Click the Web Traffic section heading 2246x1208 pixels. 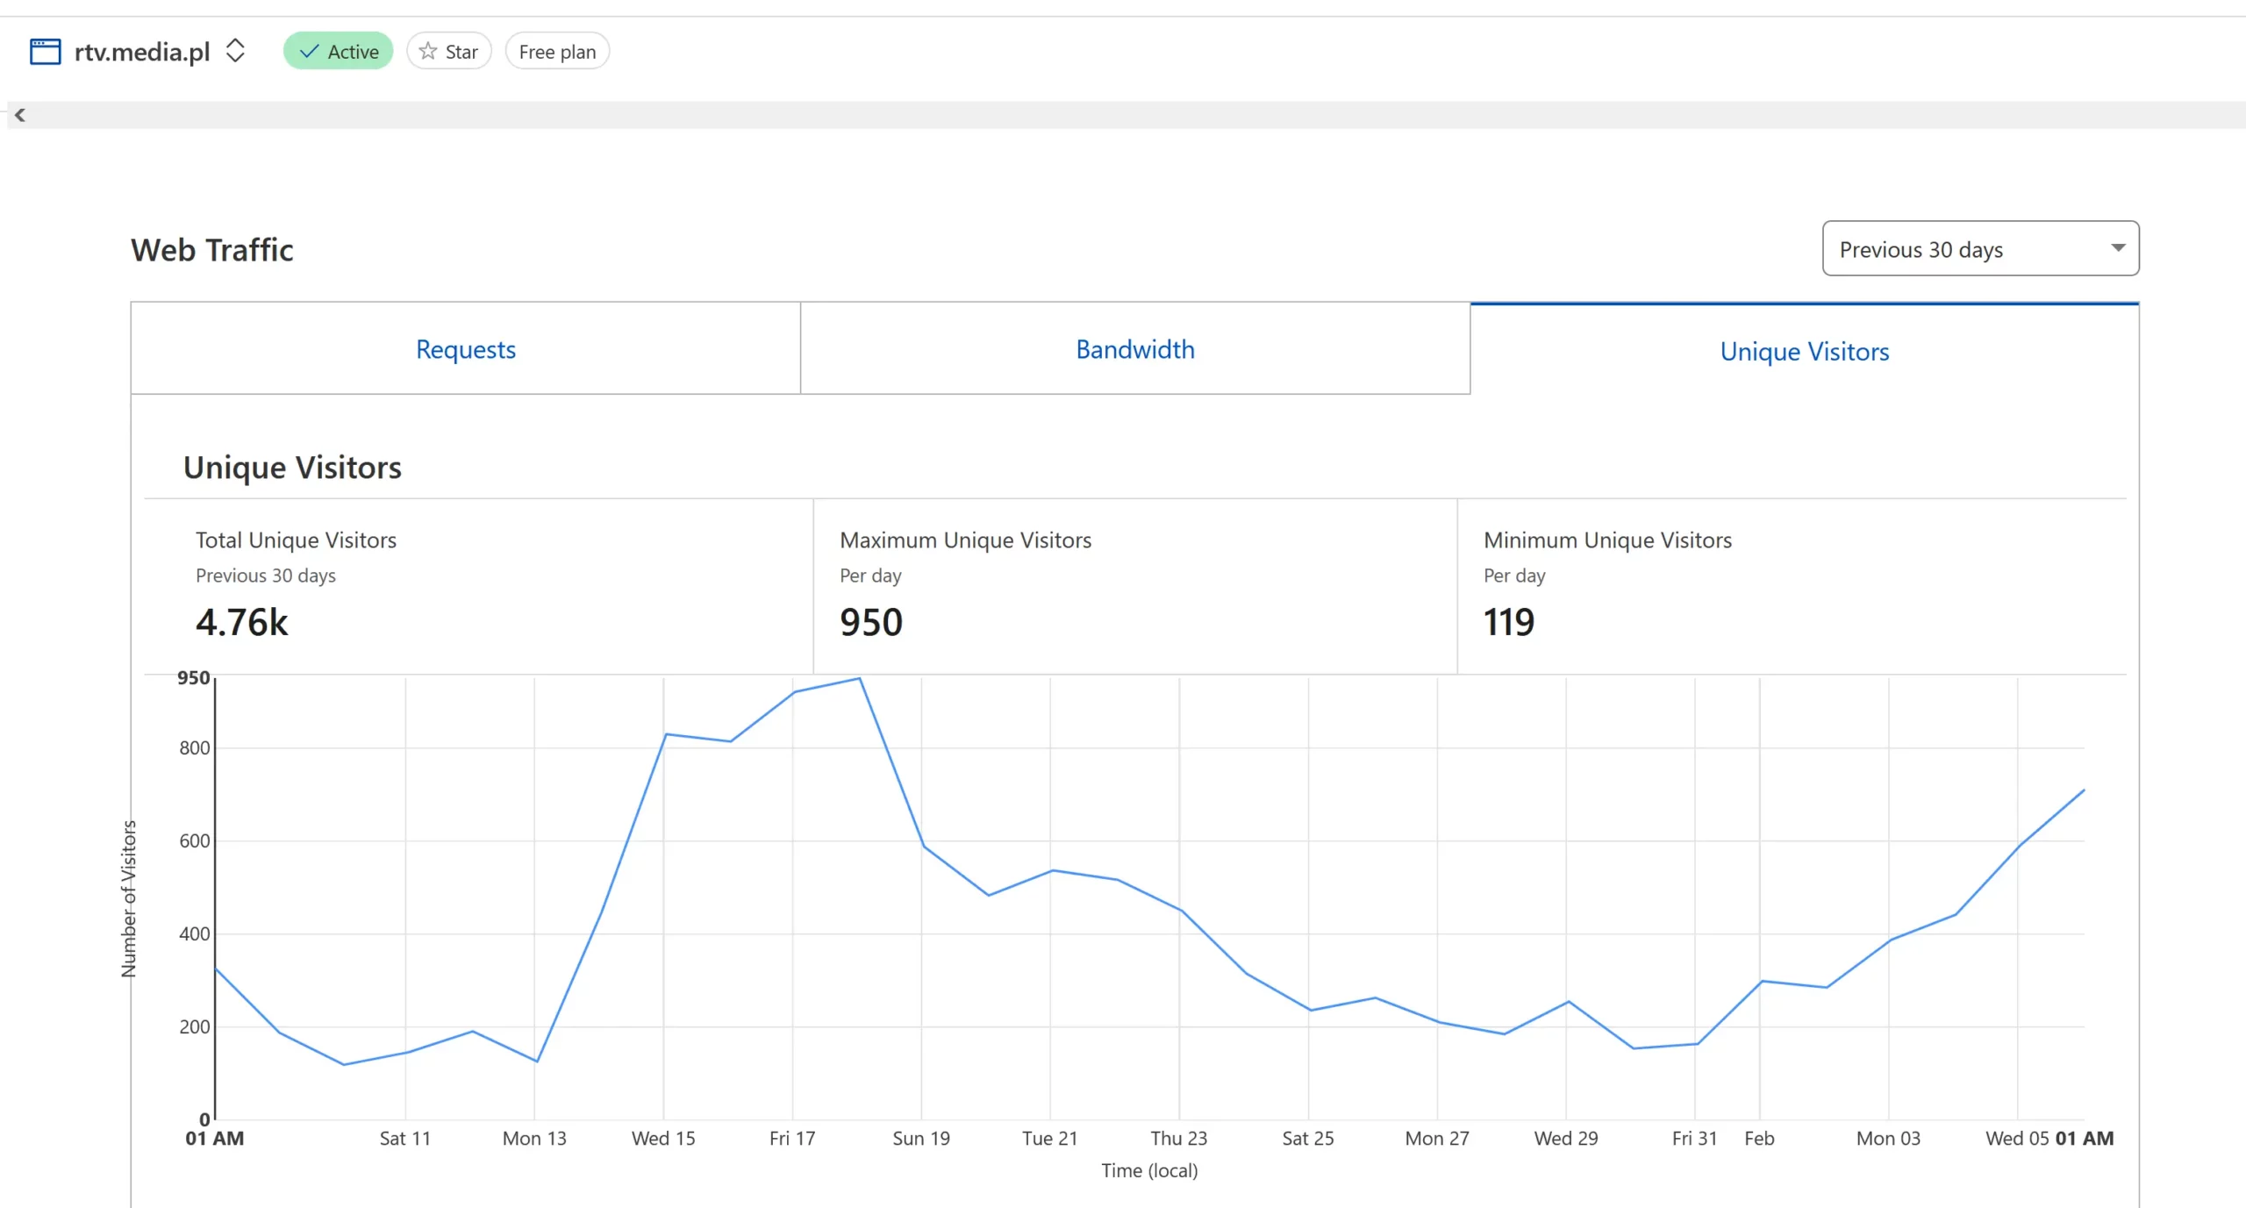click(211, 250)
